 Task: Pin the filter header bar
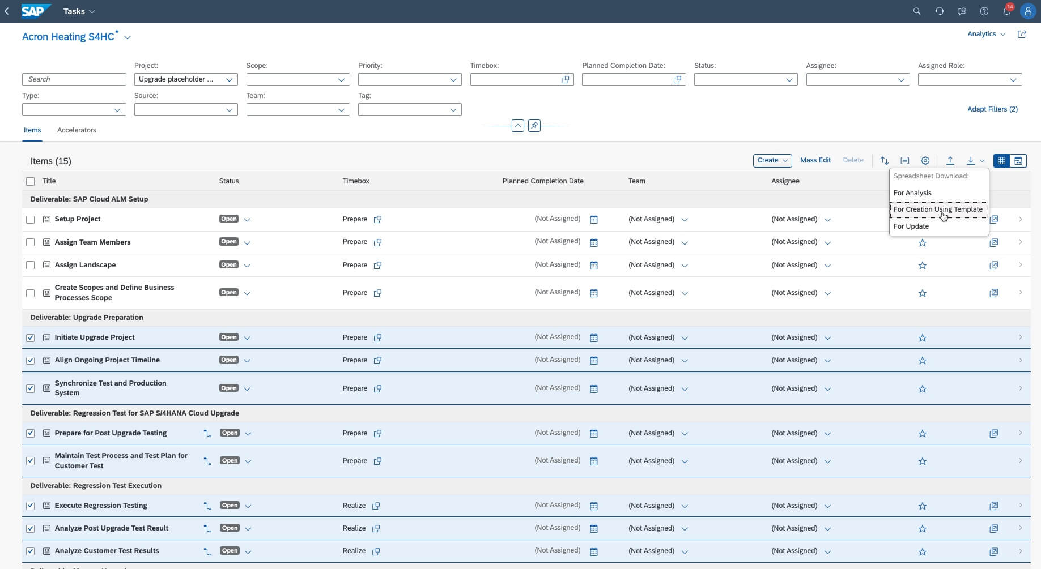tap(534, 126)
